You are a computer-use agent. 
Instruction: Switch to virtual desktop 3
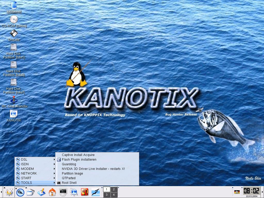(106, 195)
